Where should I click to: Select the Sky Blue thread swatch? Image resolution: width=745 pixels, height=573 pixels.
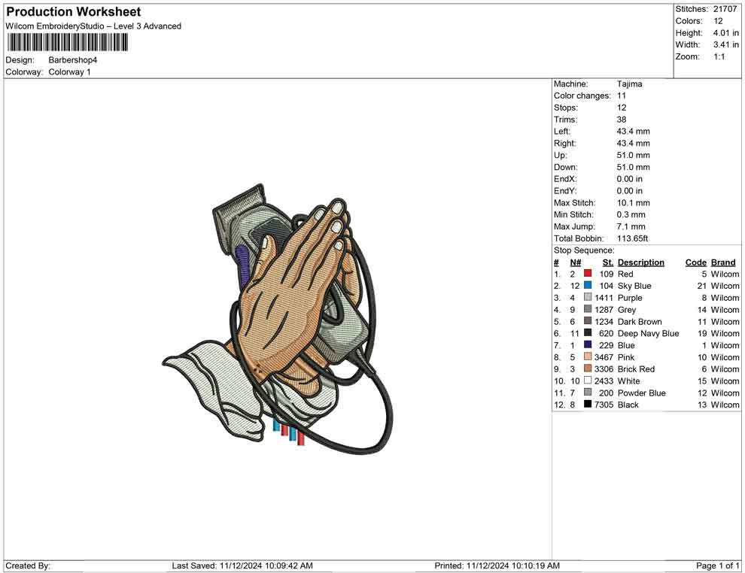(588, 286)
